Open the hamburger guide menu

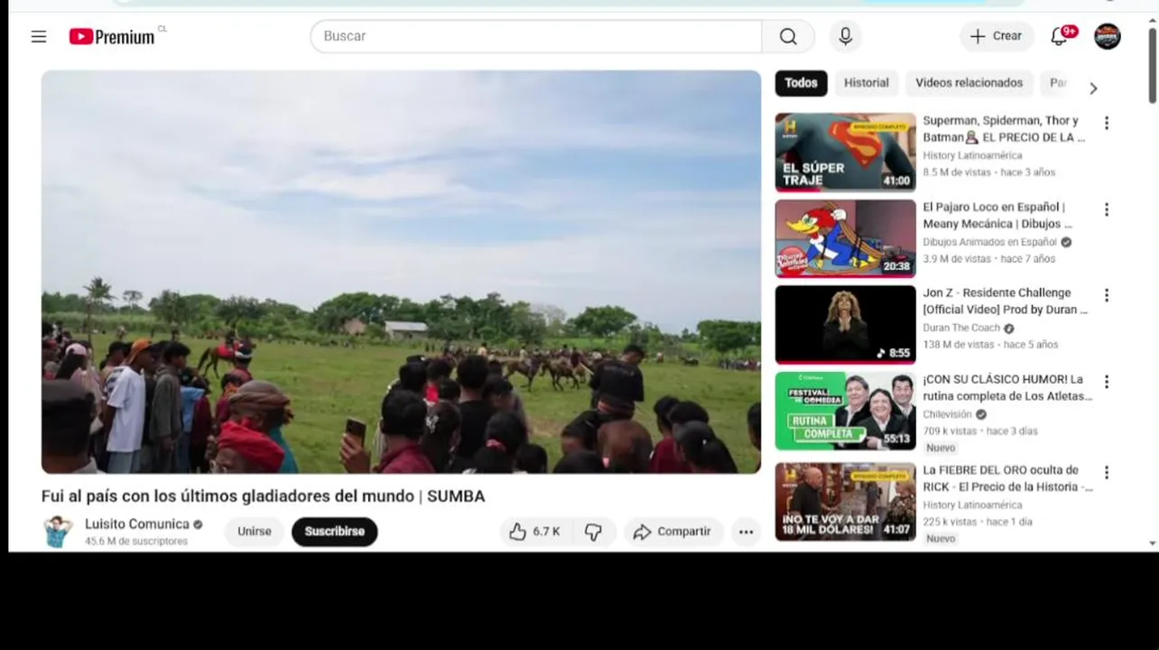coord(38,36)
